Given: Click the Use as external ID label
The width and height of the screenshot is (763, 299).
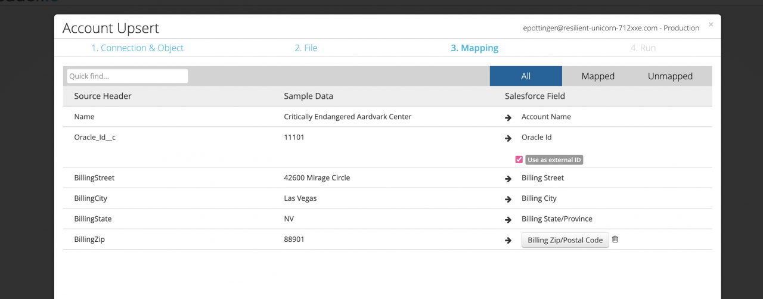Looking at the screenshot, I should [x=554, y=160].
